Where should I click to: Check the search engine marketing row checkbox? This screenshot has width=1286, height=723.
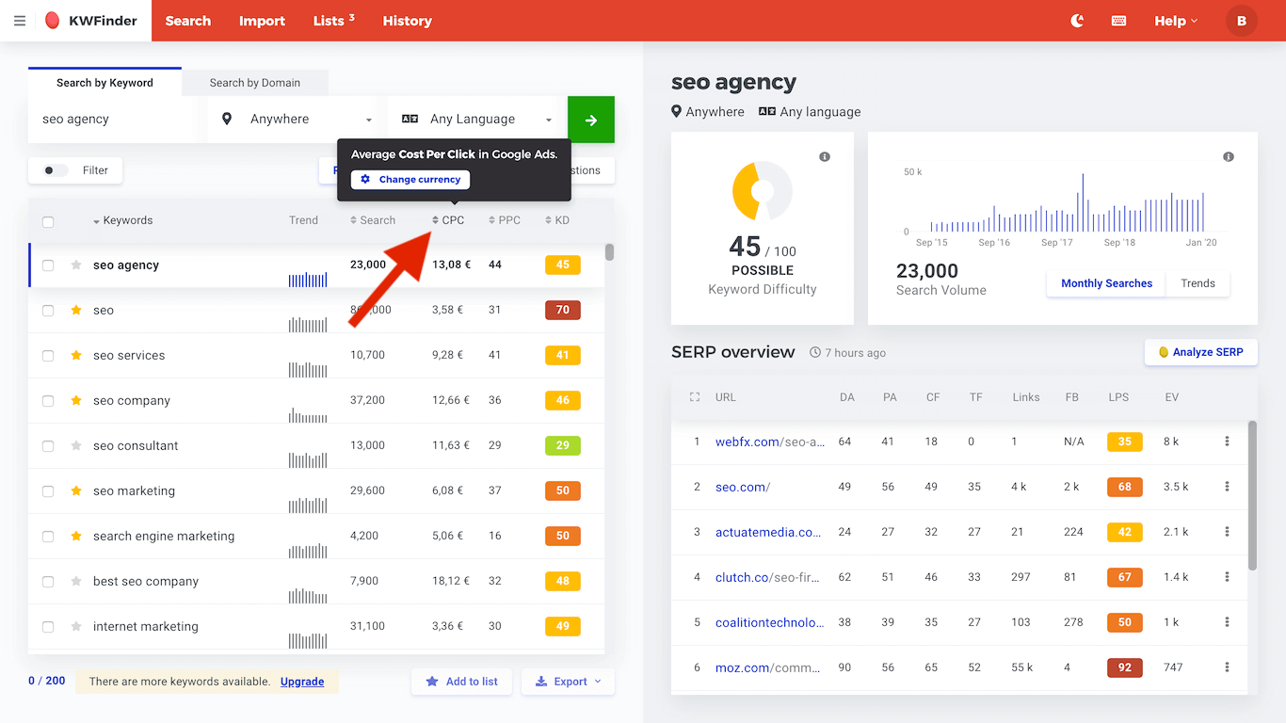pyautogui.click(x=48, y=537)
